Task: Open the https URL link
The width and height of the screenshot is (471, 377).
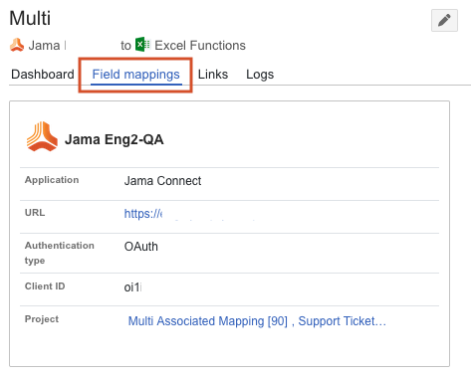Action: coord(143,214)
